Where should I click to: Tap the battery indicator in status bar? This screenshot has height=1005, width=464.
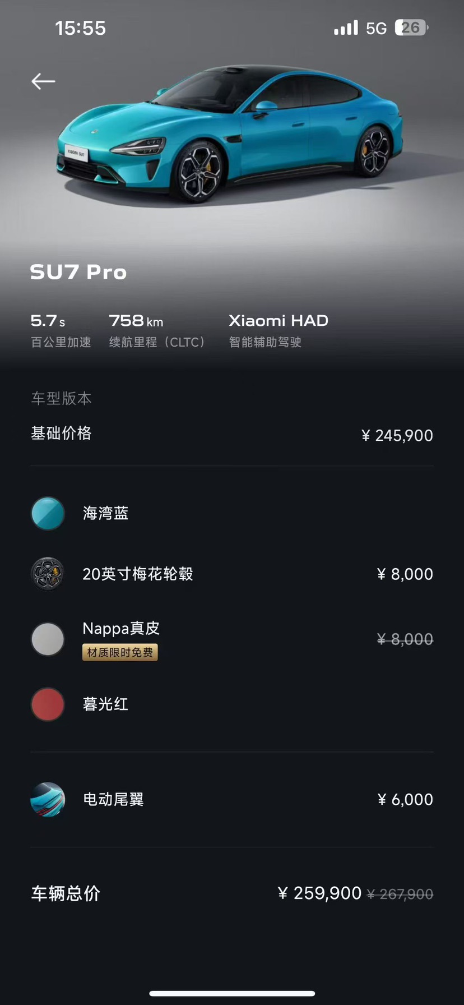(x=411, y=27)
